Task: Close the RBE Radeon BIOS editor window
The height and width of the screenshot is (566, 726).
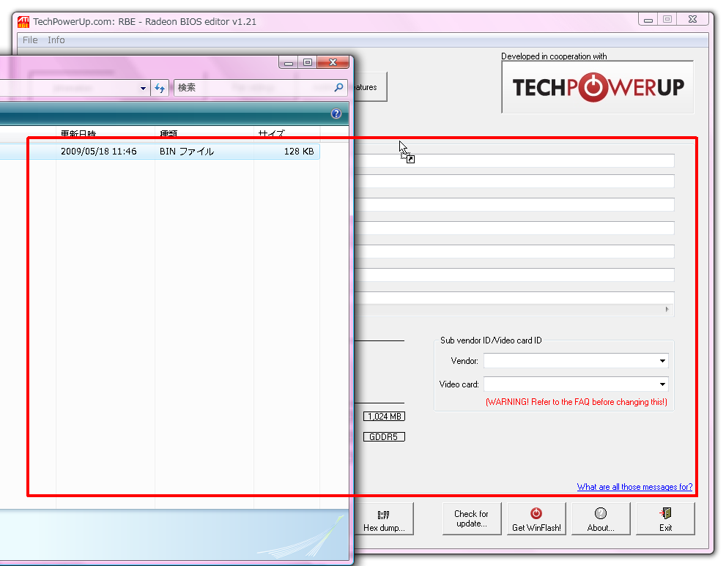Action: (692, 19)
